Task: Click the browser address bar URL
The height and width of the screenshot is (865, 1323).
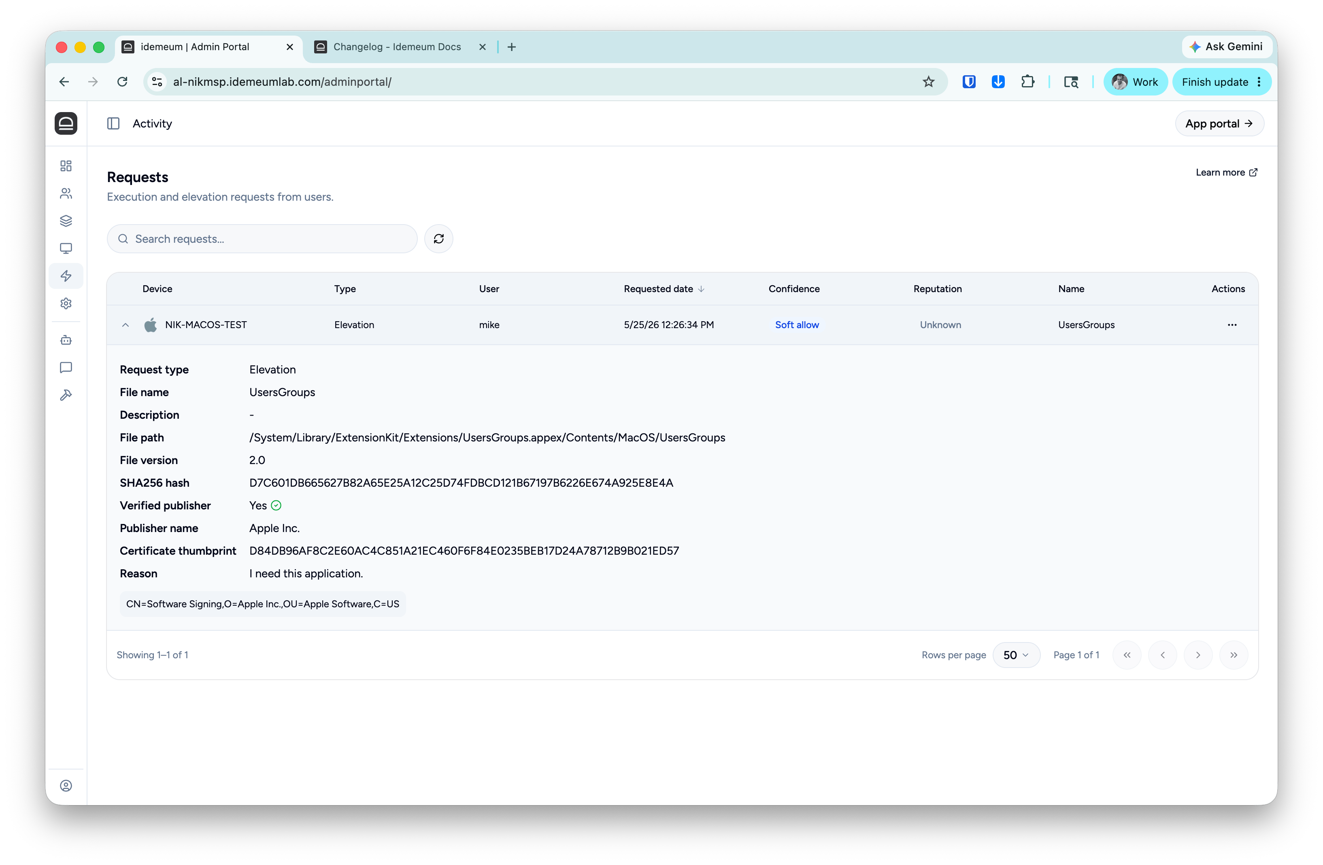Action: pyautogui.click(x=282, y=82)
